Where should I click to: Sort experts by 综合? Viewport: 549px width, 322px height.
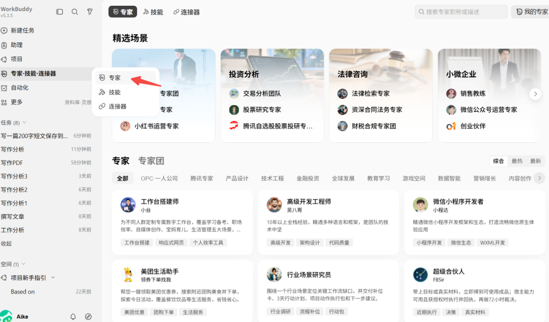498,161
